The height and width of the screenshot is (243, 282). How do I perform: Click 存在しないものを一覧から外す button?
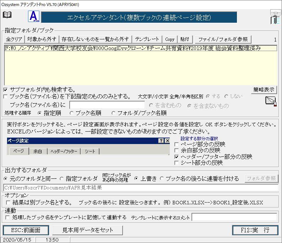coord(95,39)
